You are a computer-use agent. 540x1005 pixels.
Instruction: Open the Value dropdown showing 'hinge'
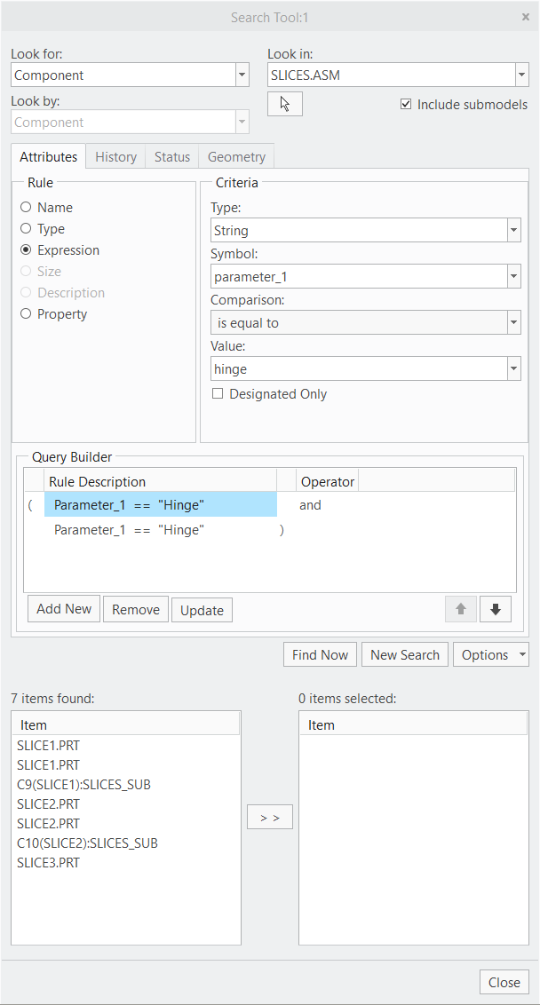click(x=513, y=368)
